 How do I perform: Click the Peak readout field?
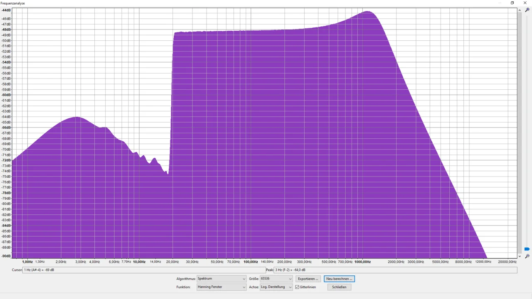click(x=395, y=270)
